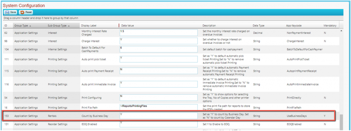Click the Save button

(11, 12)
